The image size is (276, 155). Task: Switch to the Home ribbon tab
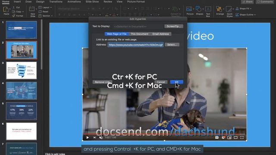click(6, 2)
